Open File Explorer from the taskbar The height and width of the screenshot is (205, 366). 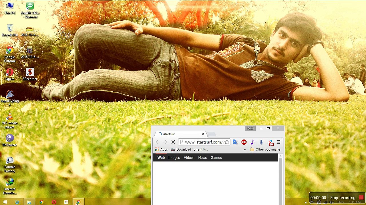click(x=29, y=202)
